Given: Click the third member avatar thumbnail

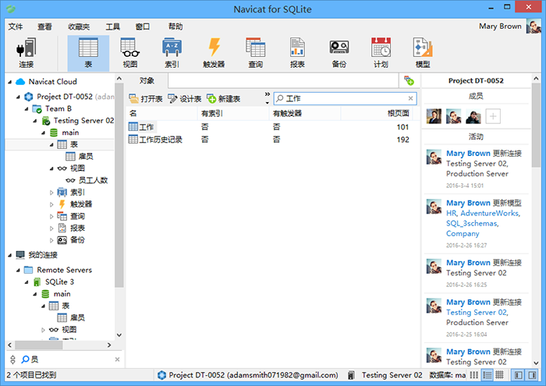Looking at the screenshot, I should tap(473, 116).
